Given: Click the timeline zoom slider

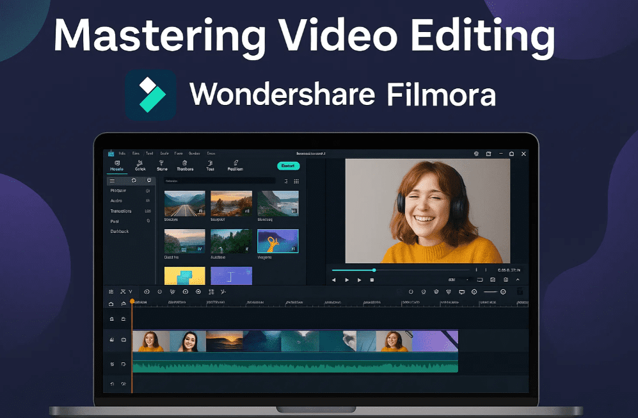Looking at the screenshot, I should [x=493, y=292].
